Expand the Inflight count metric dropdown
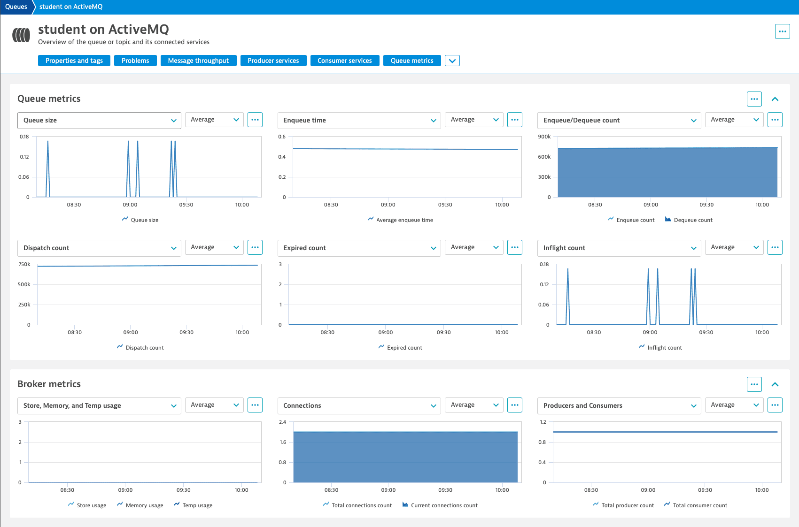 tap(619, 248)
